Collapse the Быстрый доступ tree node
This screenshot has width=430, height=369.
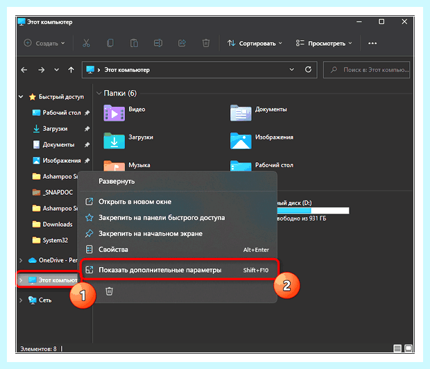(21, 96)
